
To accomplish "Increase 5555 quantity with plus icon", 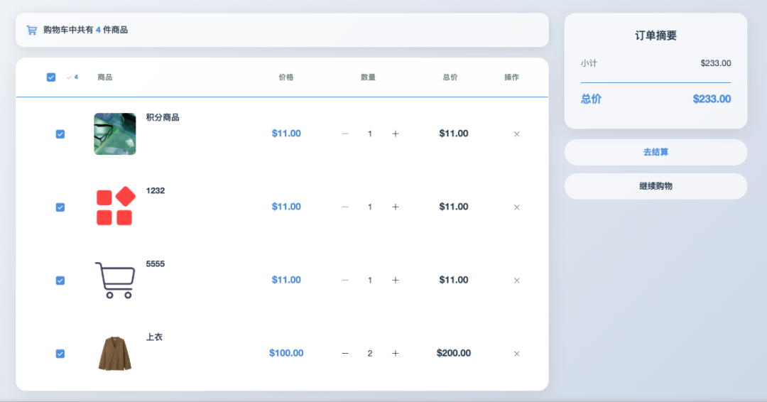I will 396,280.
